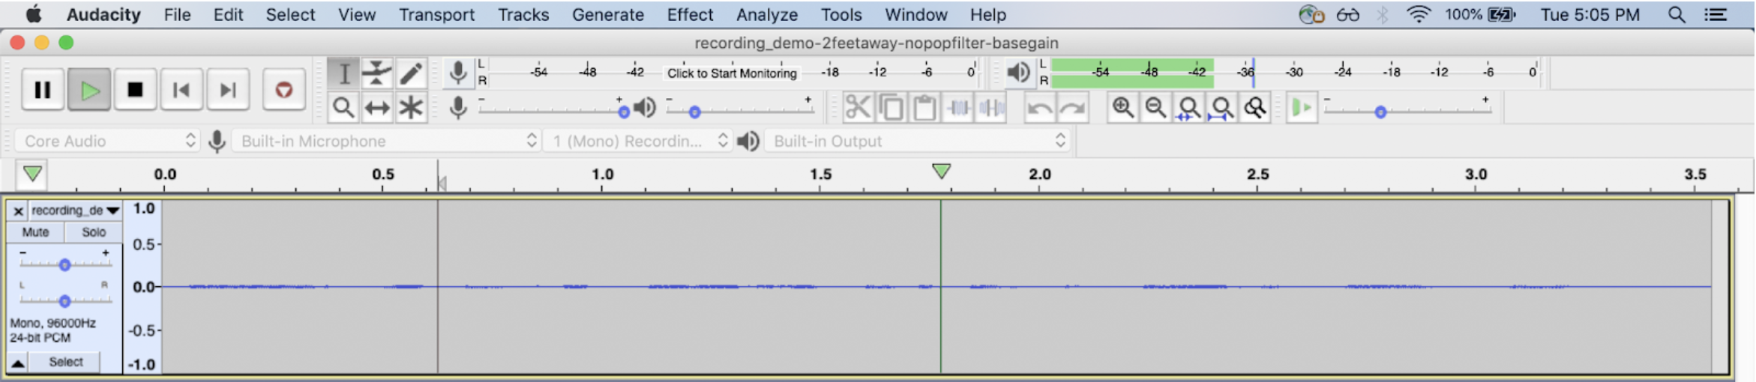Click the Undo arrow icon
The width and height of the screenshot is (1756, 382).
1039,108
